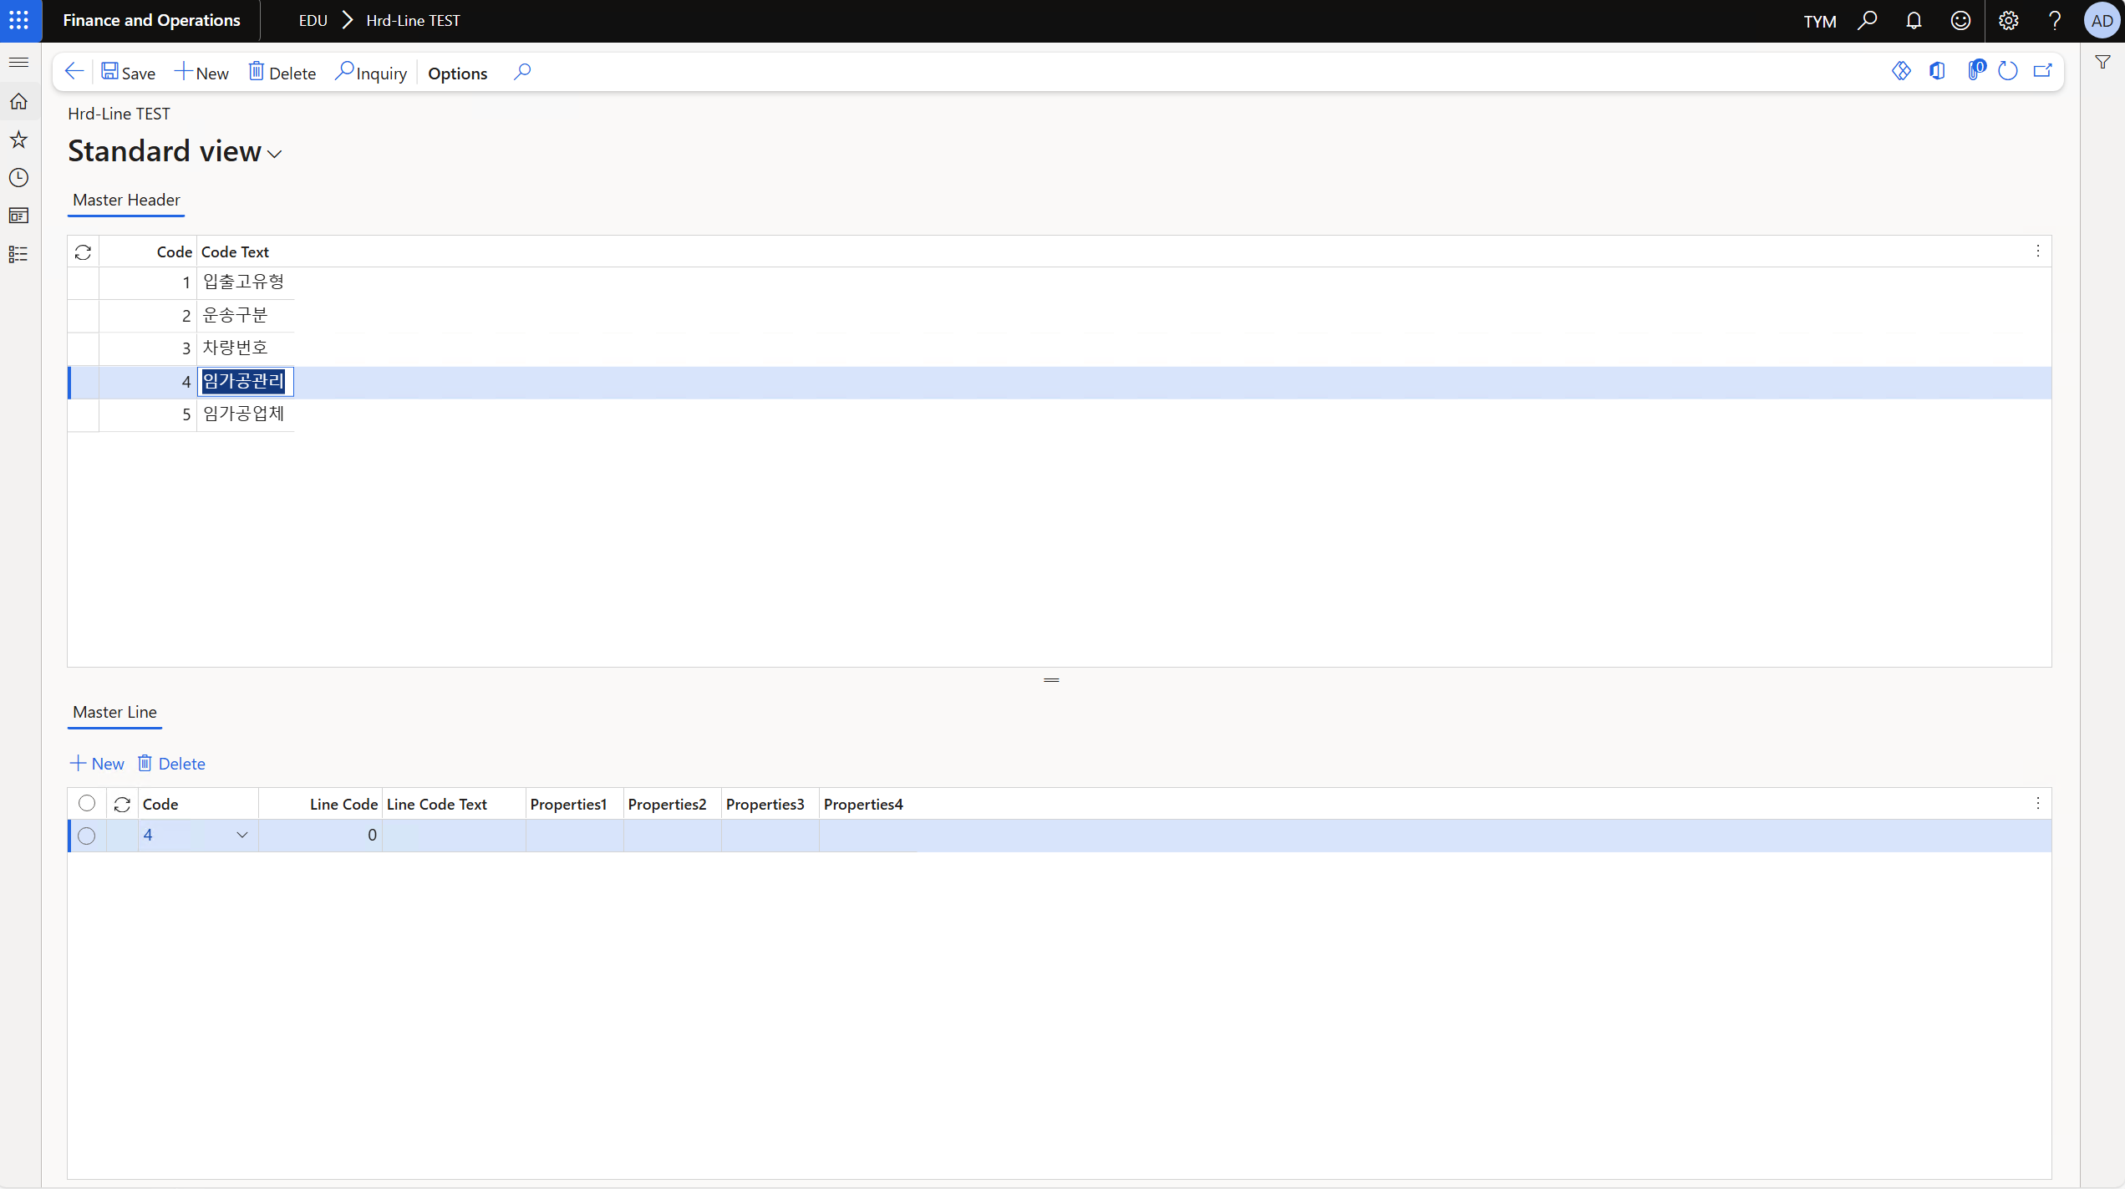Viewport: 2125px width, 1189px height.
Task: Open the settings gear icon
Action: (2008, 21)
